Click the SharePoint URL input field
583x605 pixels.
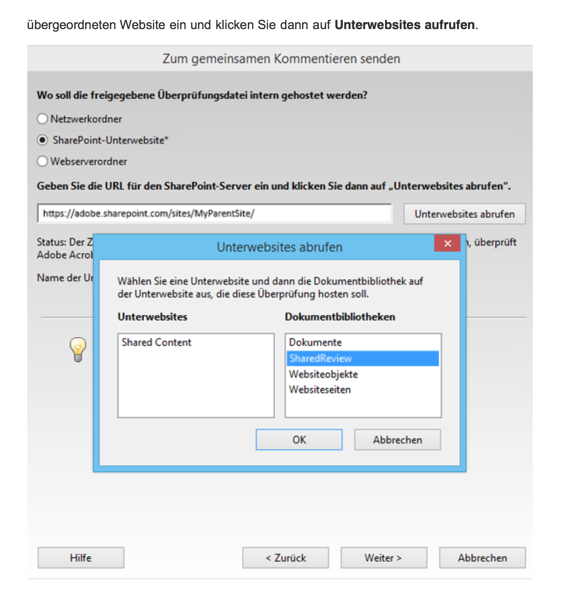click(214, 213)
